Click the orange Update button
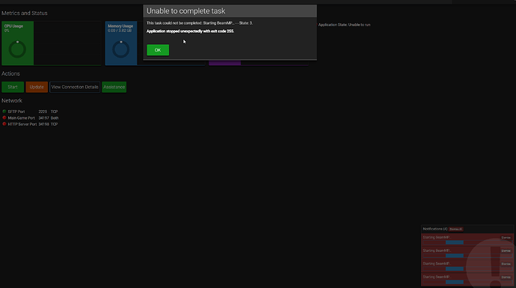The width and height of the screenshot is (516, 288). 37,87
